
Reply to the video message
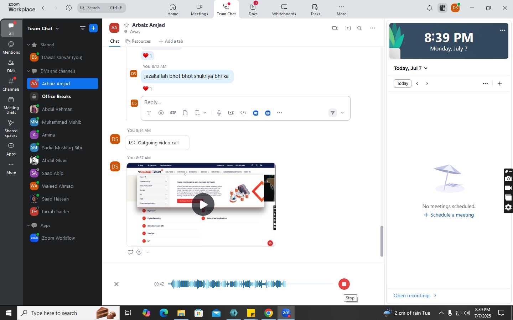(130, 252)
